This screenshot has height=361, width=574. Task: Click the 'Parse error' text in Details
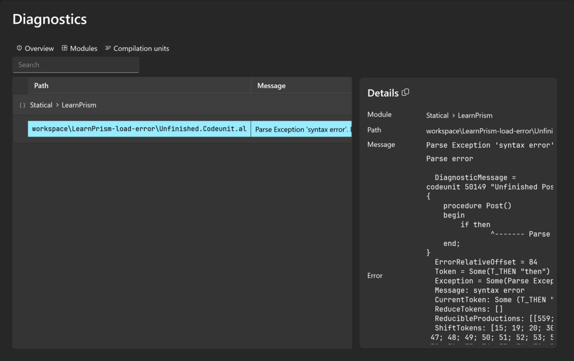449,159
